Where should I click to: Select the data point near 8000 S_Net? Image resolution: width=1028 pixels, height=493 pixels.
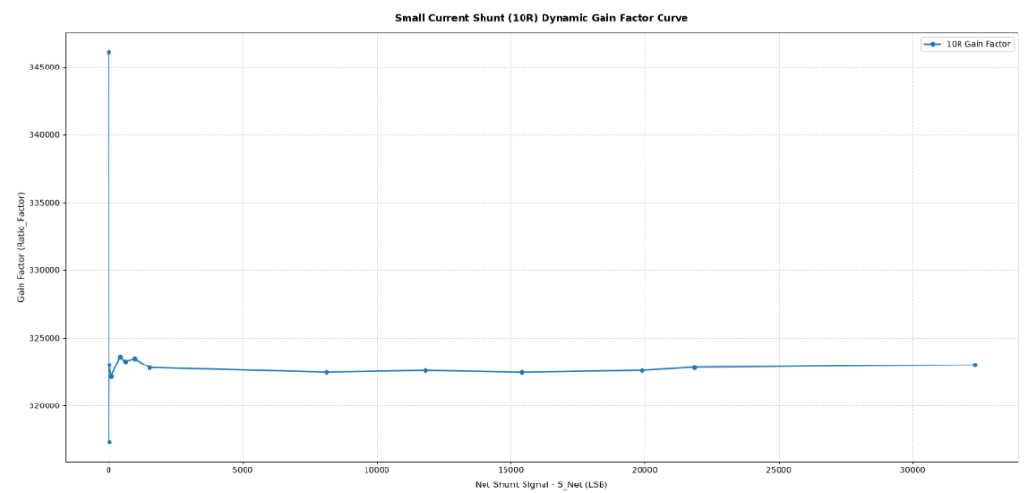tap(326, 372)
